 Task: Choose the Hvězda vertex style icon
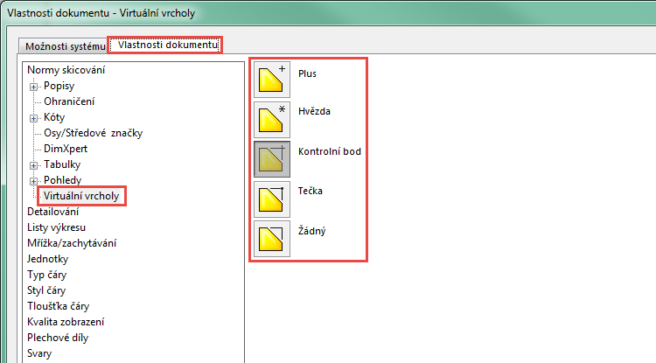(x=272, y=119)
